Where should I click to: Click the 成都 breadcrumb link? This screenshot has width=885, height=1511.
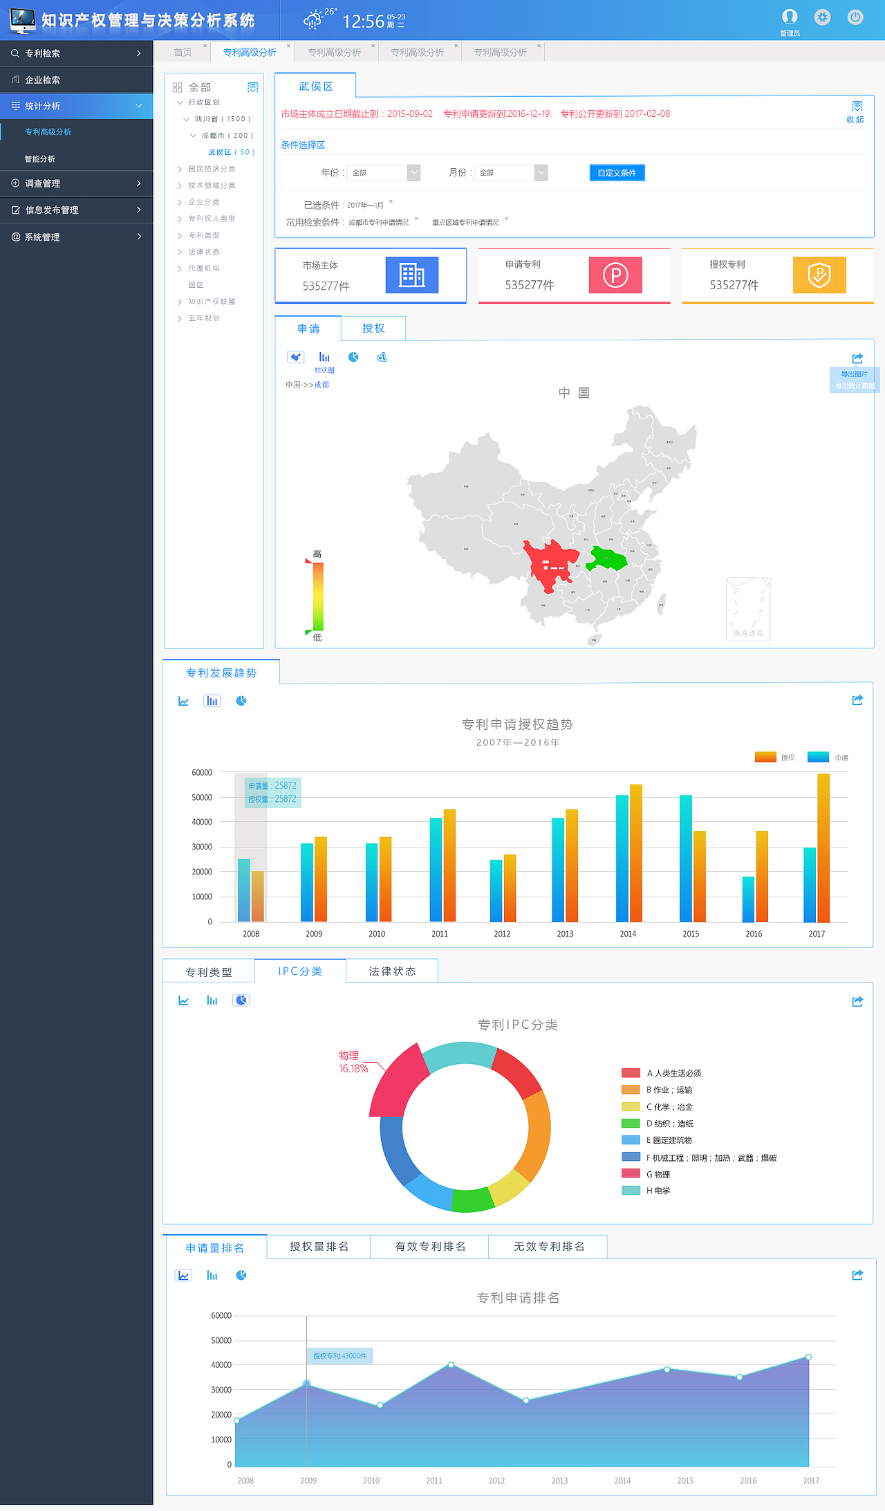point(322,385)
